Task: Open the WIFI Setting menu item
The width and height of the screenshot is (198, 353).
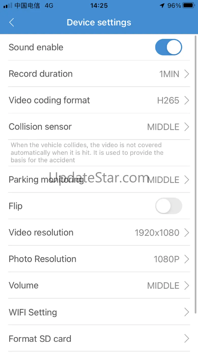Action: (x=99, y=312)
